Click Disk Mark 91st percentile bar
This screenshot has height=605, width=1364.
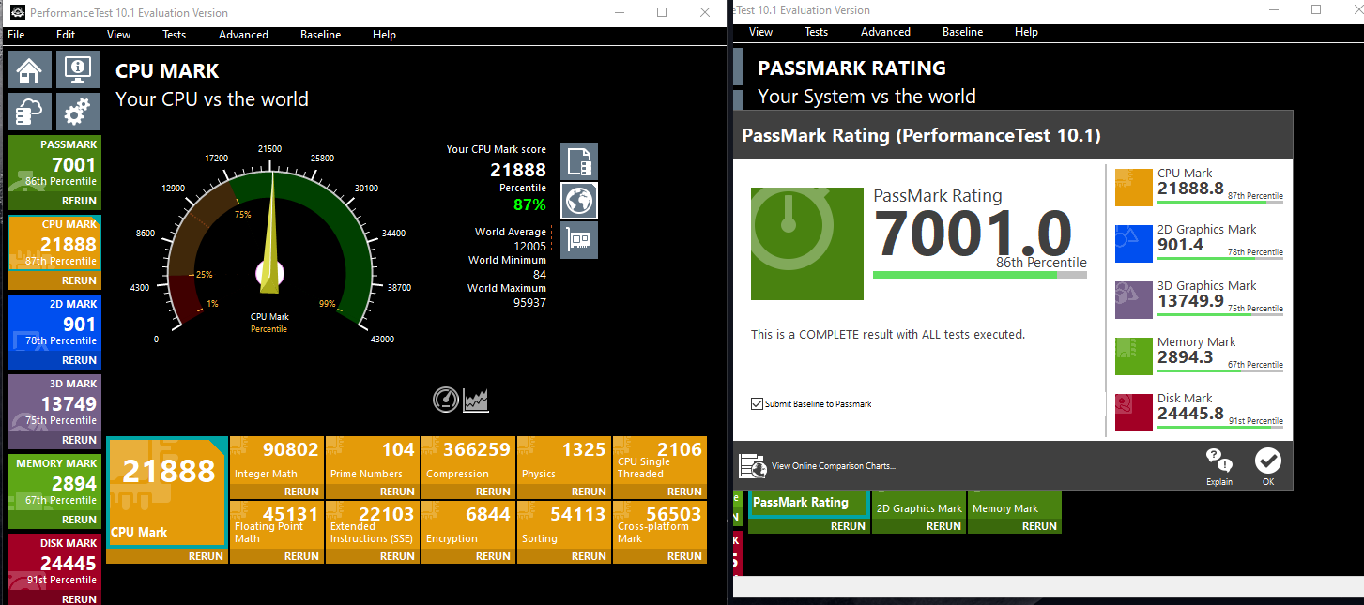pos(1220,427)
